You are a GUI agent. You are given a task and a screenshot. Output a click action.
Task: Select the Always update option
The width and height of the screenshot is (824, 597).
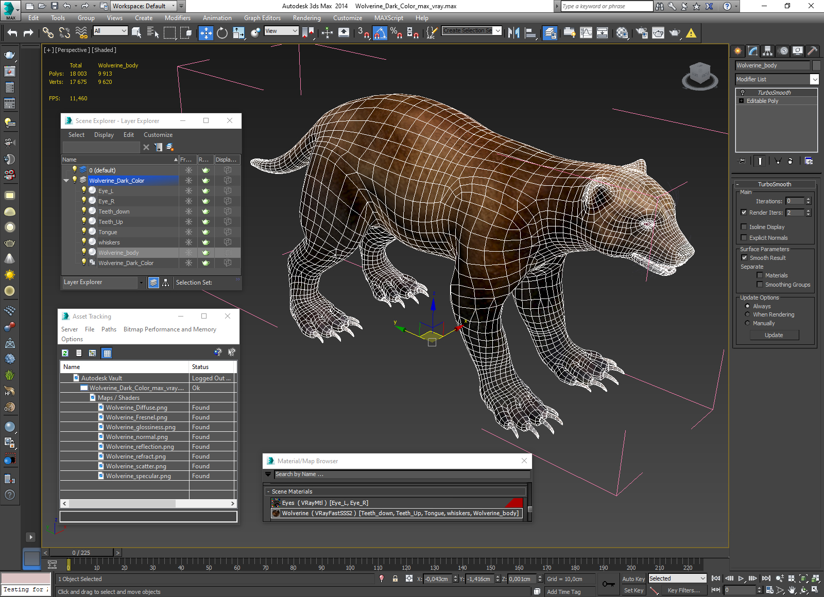[747, 306]
